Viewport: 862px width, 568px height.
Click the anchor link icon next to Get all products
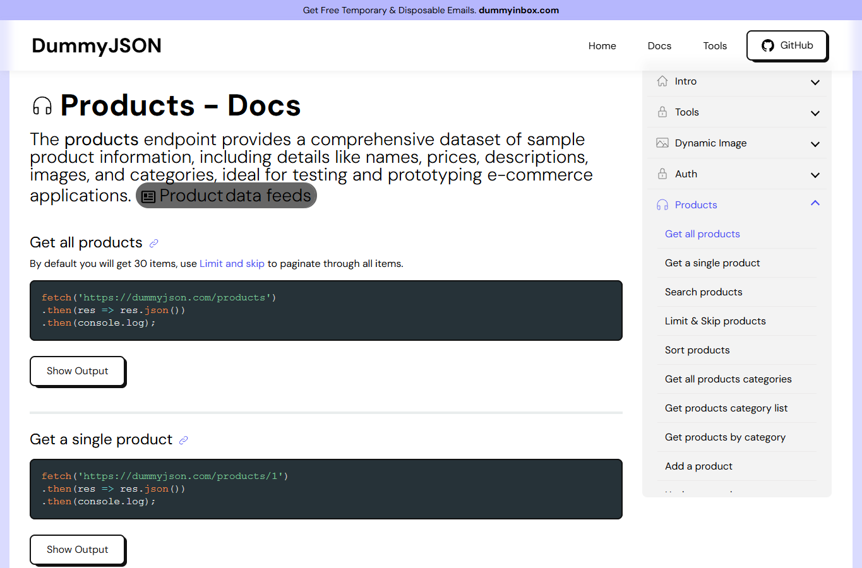click(x=153, y=243)
